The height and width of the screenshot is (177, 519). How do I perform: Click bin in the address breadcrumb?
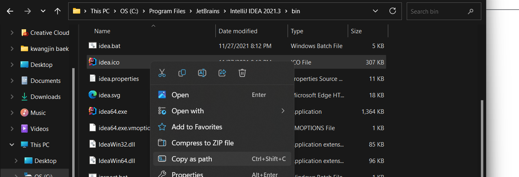pyautogui.click(x=295, y=11)
